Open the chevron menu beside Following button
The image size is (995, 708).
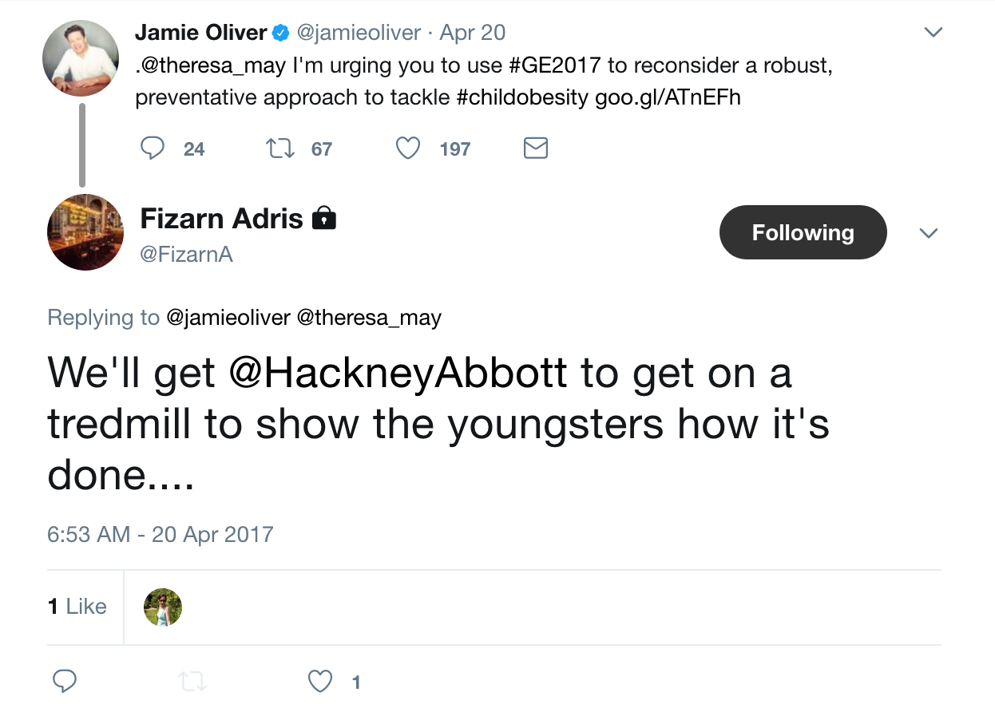pyautogui.click(x=928, y=233)
